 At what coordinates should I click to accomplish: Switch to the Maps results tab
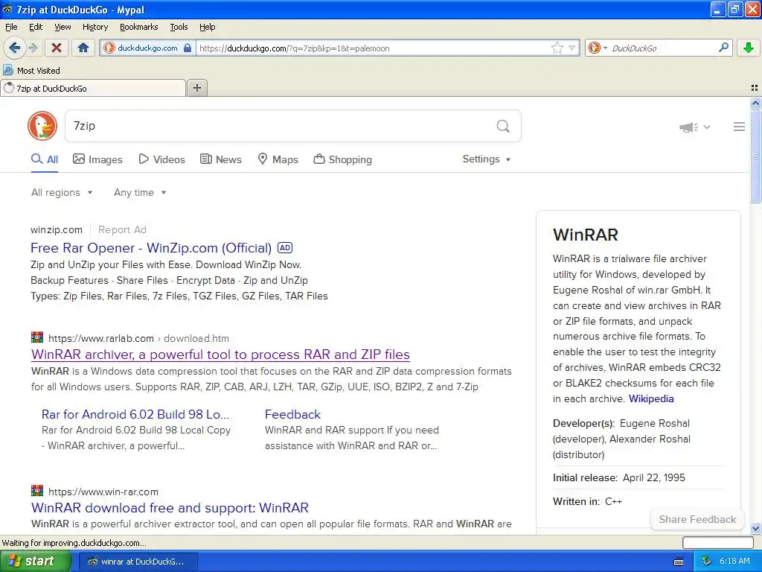pos(278,159)
